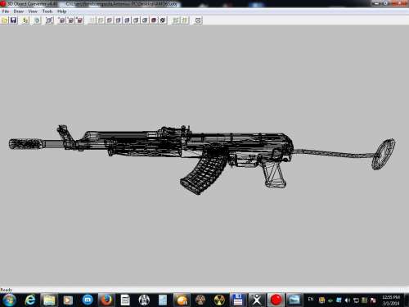
Task: Switch to the red circle 3D Object Converter taskbar icon
Action: [x=276, y=300]
